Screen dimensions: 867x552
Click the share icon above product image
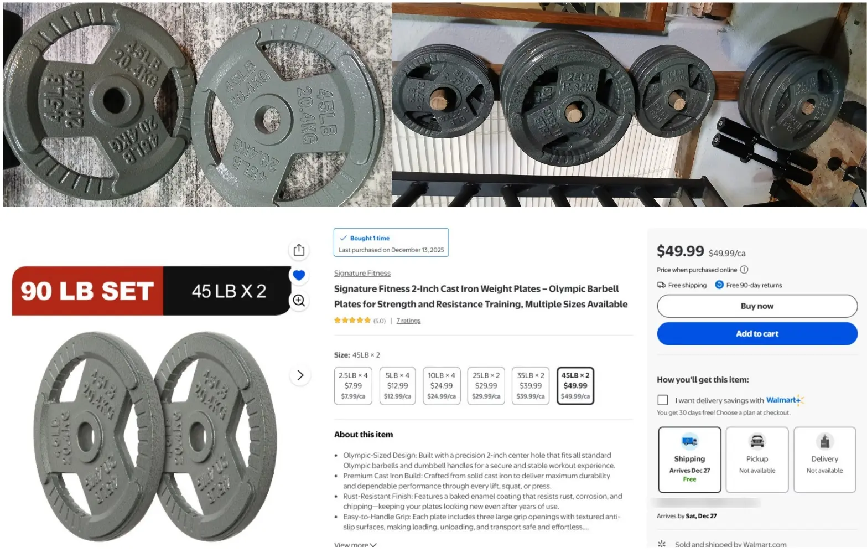[x=299, y=250]
